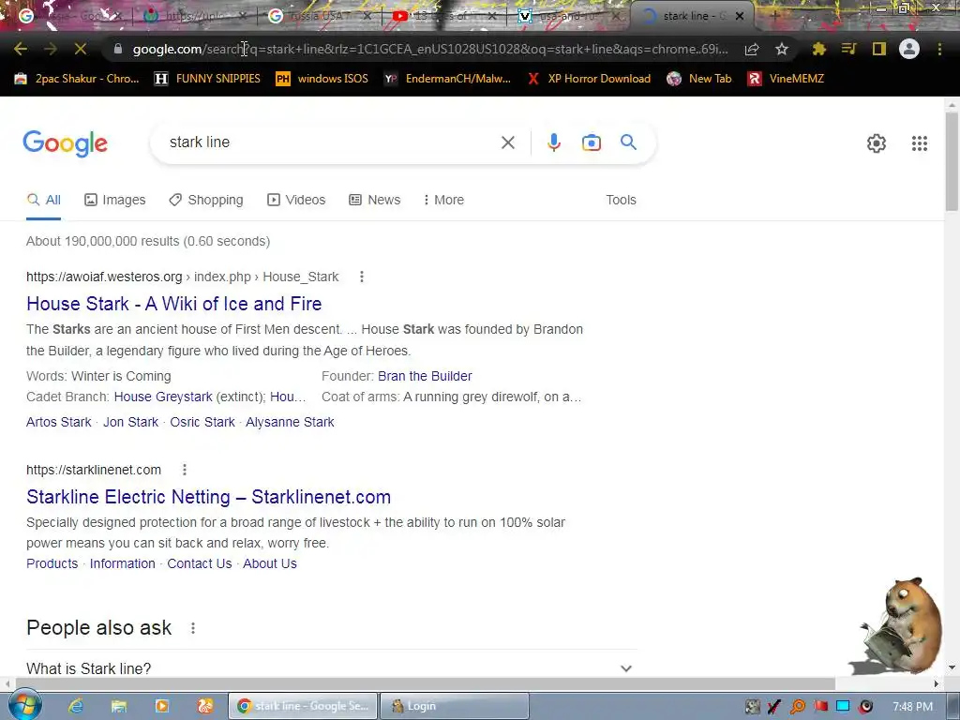Viewport: 960px width, 720px height.
Task: Switch to the usa-and-ru tab
Action: pos(569,17)
